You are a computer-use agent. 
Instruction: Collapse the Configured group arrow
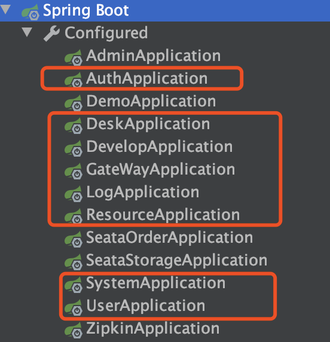point(27,32)
